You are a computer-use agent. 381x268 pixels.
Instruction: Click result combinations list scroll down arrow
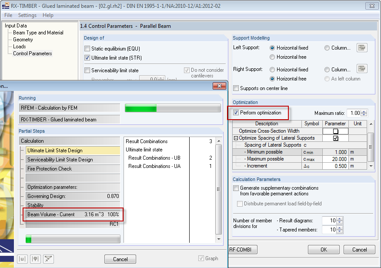[219, 239]
